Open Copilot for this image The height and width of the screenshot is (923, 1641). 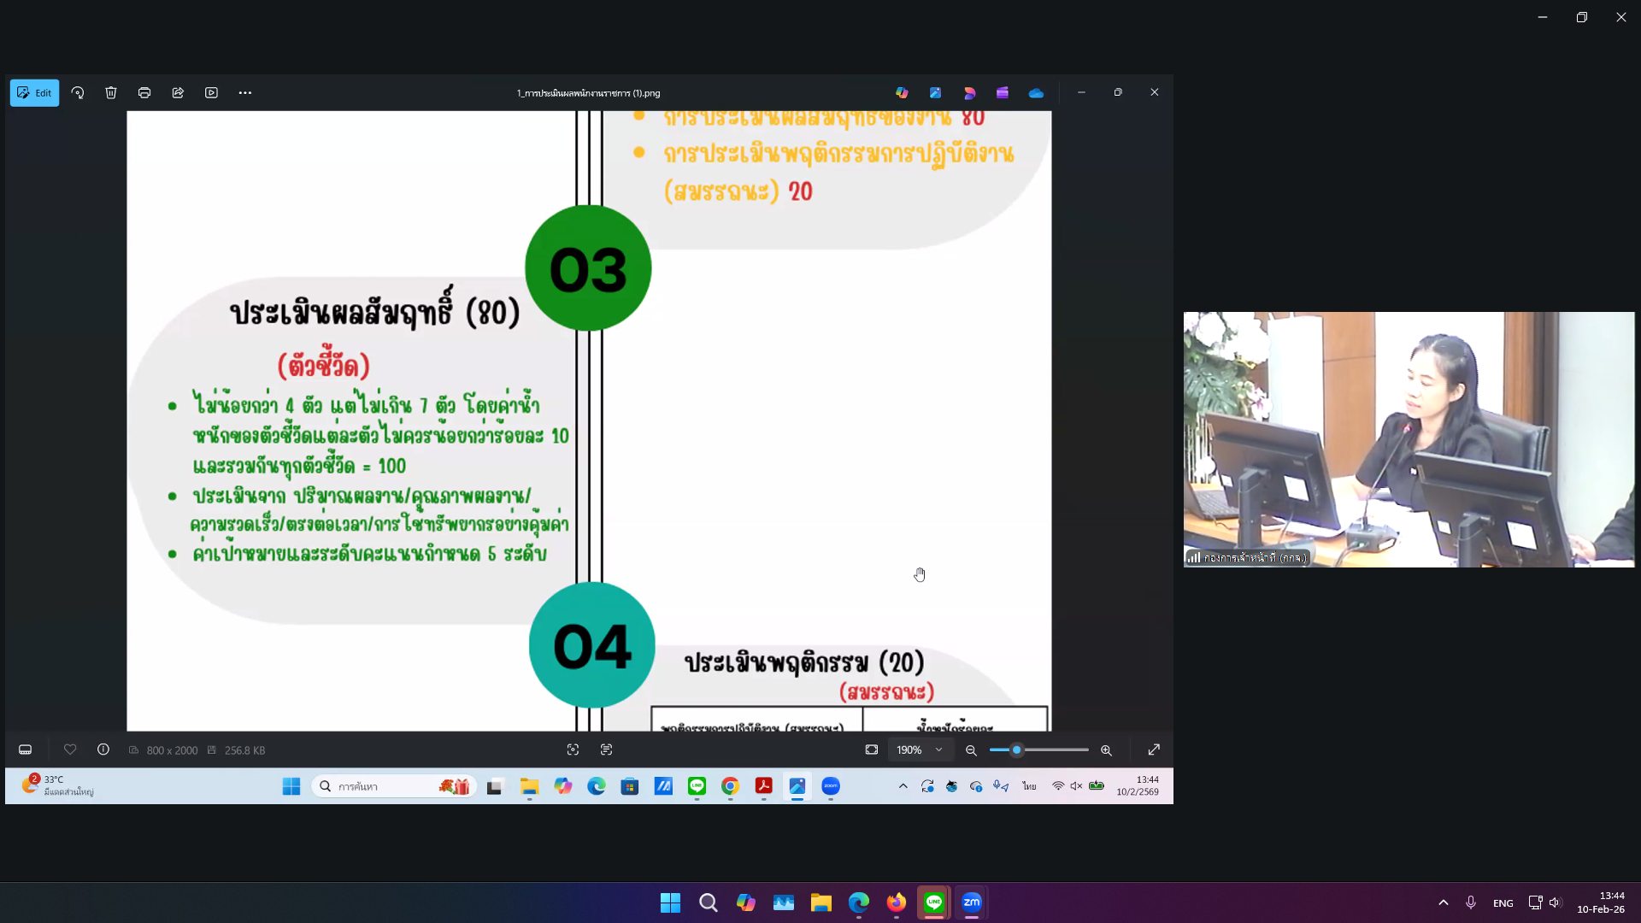tap(903, 92)
